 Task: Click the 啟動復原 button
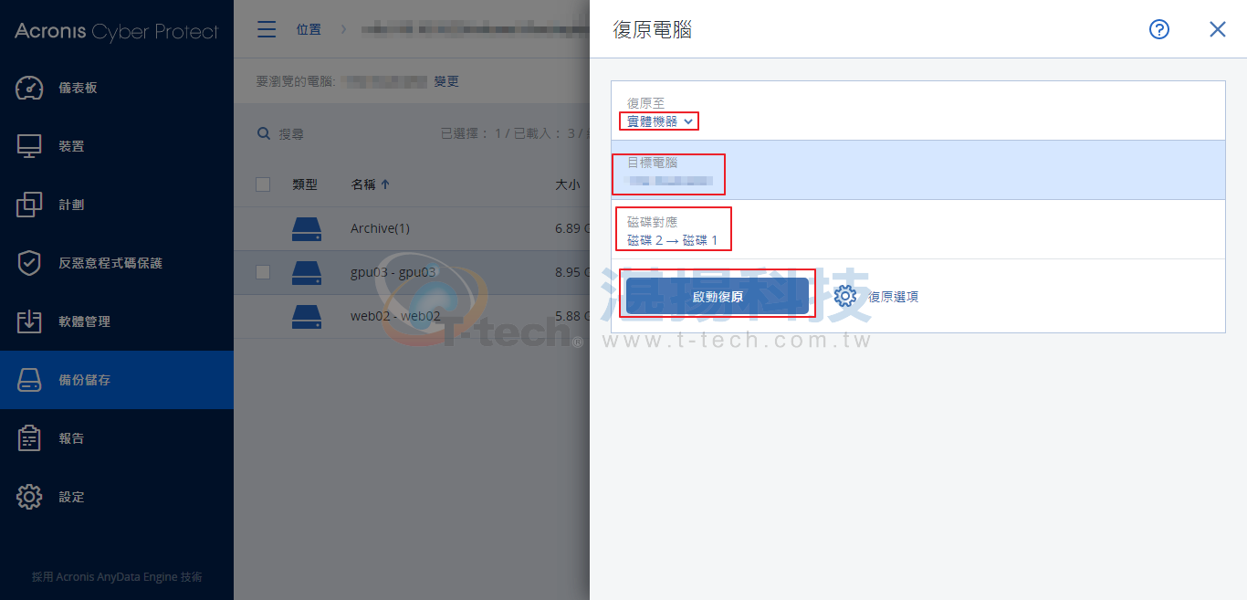718,297
